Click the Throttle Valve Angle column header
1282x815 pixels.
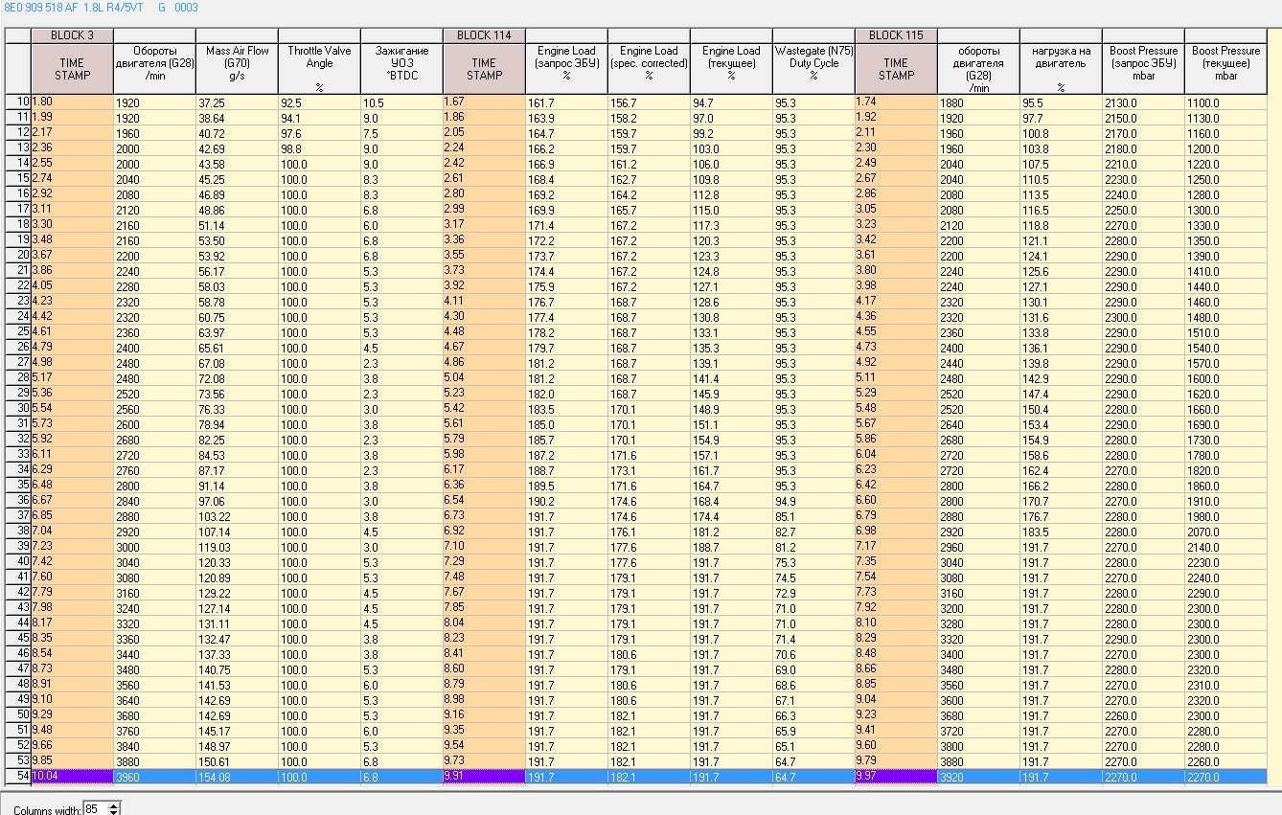[x=319, y=68]
